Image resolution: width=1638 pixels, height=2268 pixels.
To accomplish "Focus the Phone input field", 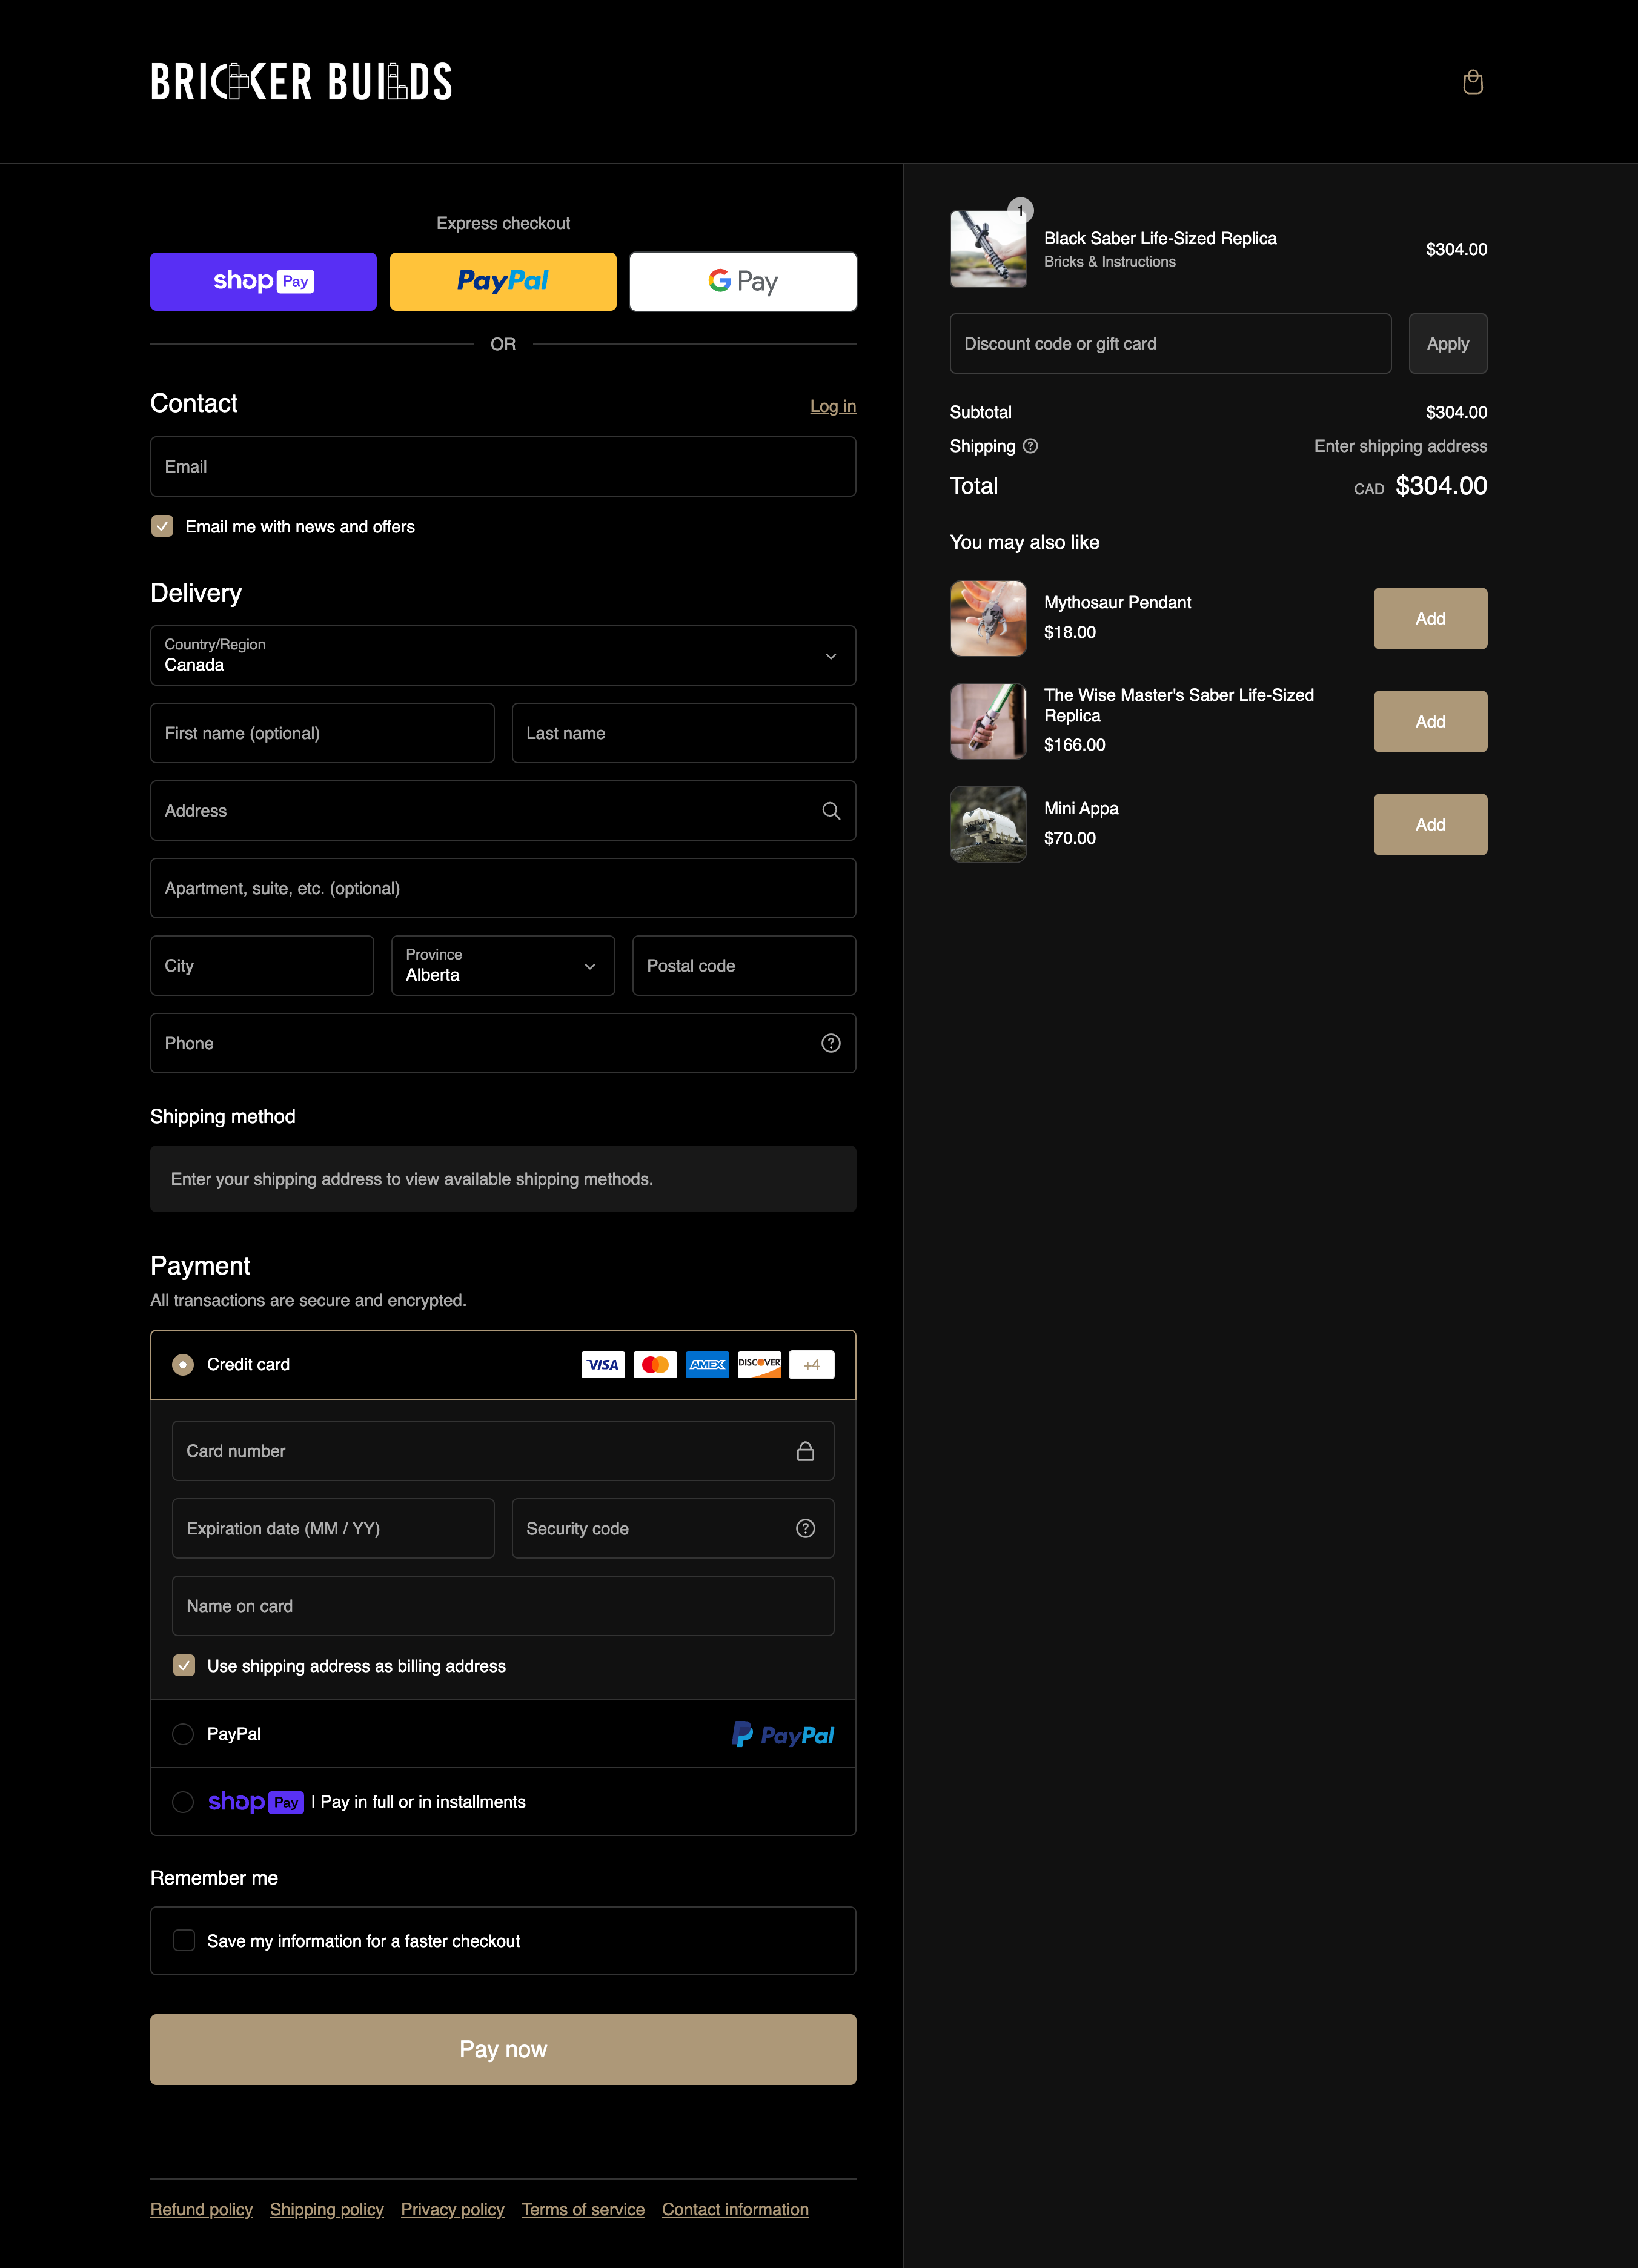I will [x=503, y=1043].
